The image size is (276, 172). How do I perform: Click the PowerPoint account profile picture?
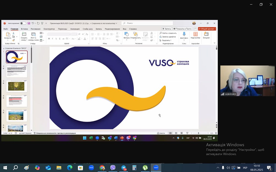pyautogui.click(x=194, y=23)
